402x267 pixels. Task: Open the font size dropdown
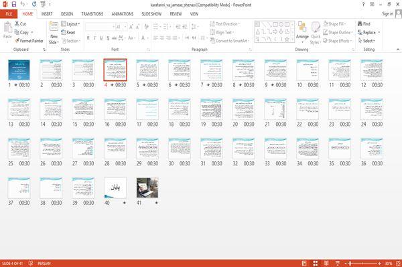[x=125, y=27]
